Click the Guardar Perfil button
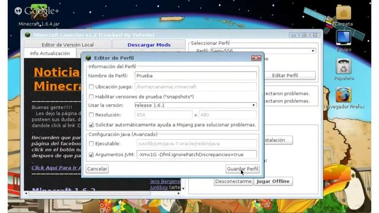 pyautogui.click(x=242, y=169)
